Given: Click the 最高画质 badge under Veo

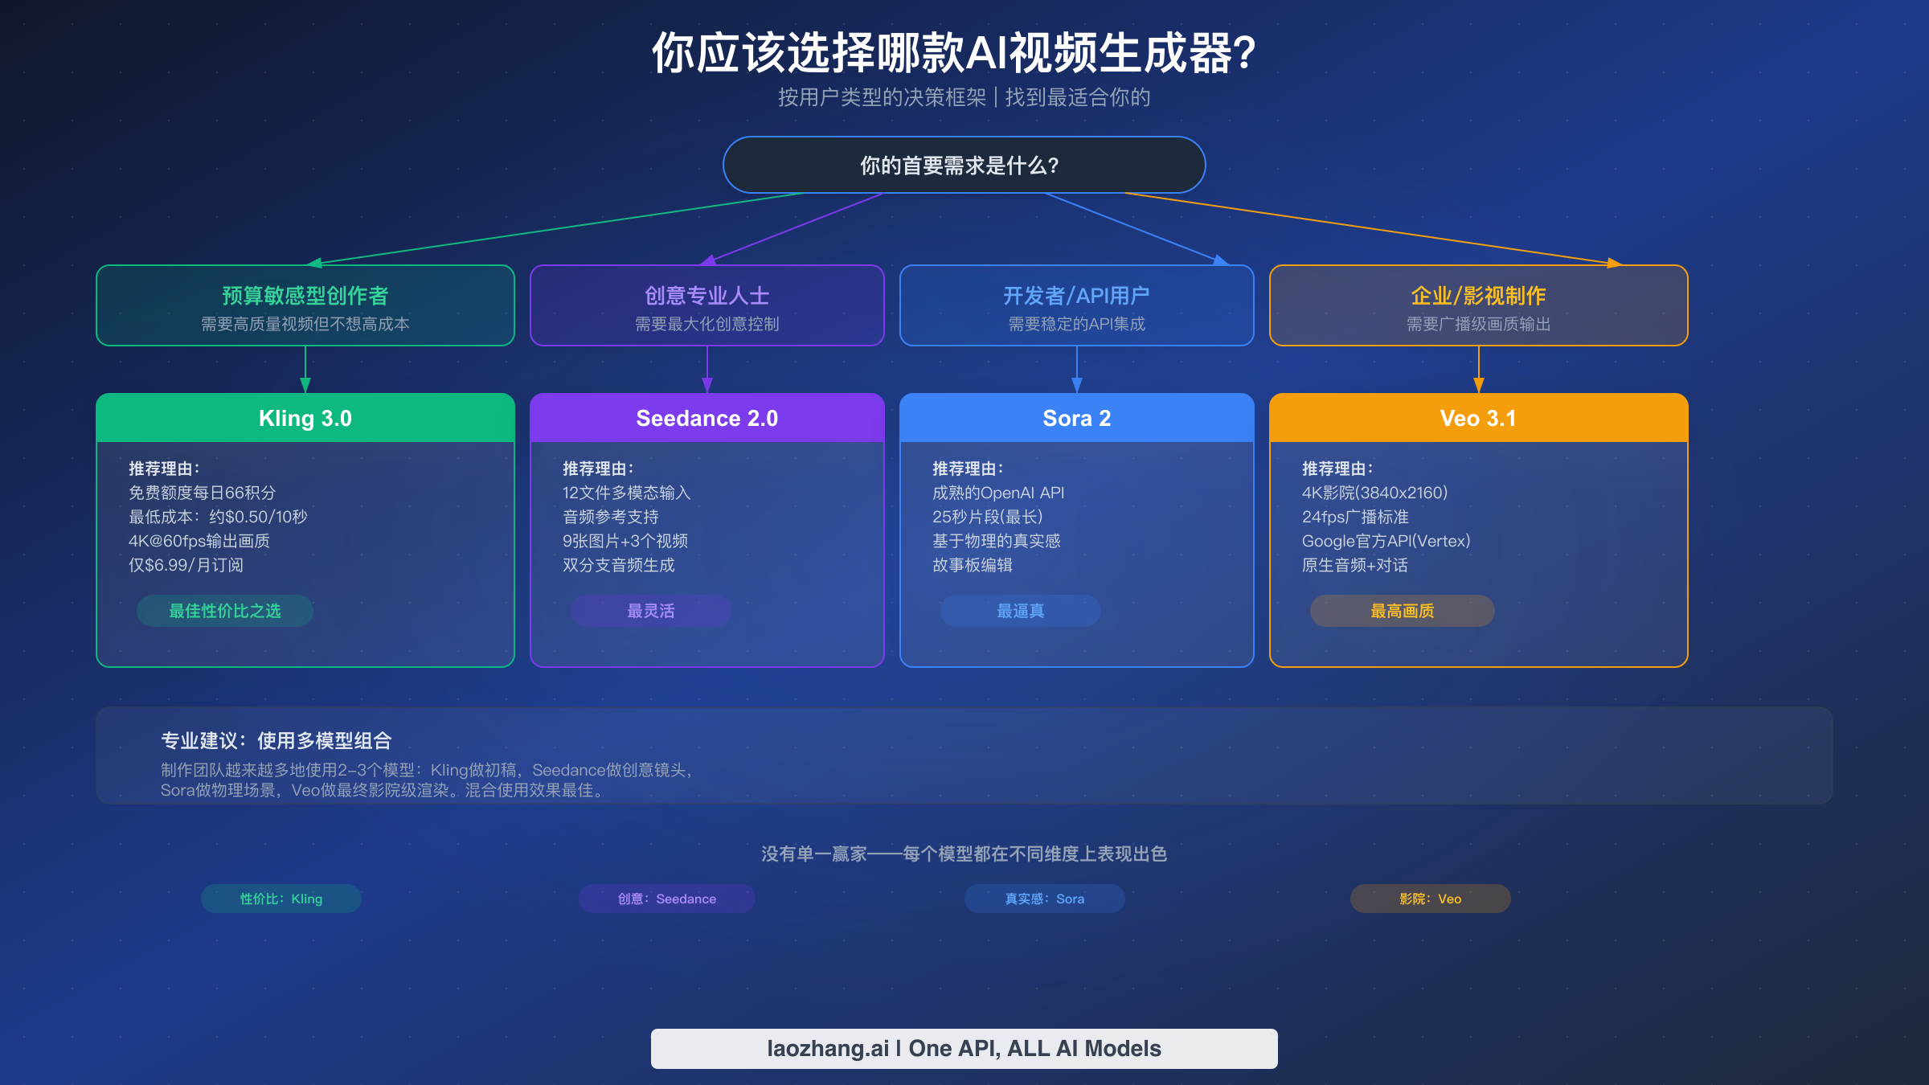Looking at the screenshot, I should coord(1402,611).
